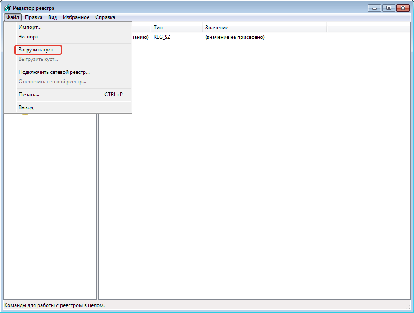Choose Импорт... from the File menu
The height and width of the screenshot is (313, 414).
(30, 27)
